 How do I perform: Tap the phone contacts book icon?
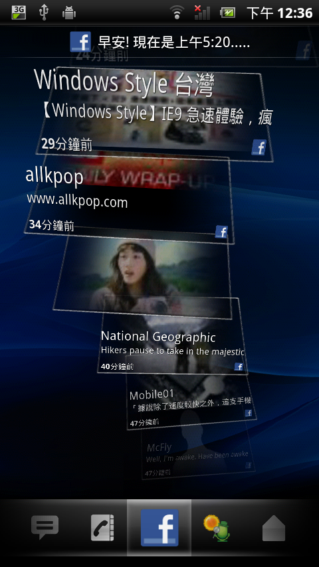[x=102, y=528]
